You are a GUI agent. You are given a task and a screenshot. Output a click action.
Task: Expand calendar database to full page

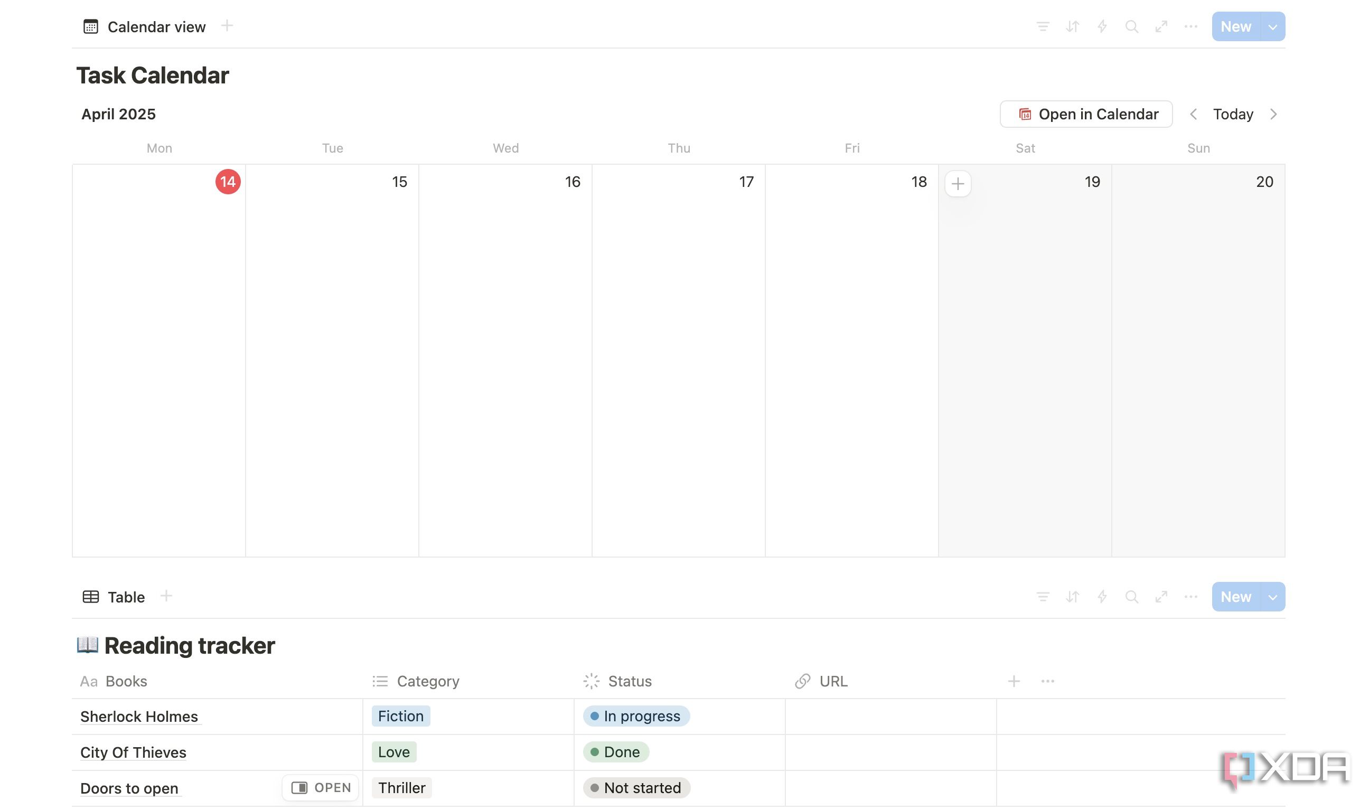[1161, 26]
